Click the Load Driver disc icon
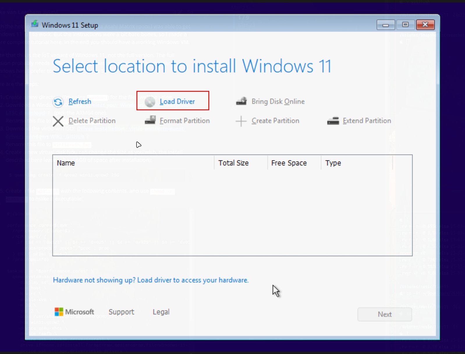Screen dimensions: 465x354 (150, 102)
